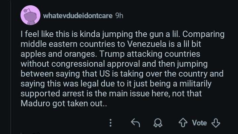Upvote the comment

(183, 123)
